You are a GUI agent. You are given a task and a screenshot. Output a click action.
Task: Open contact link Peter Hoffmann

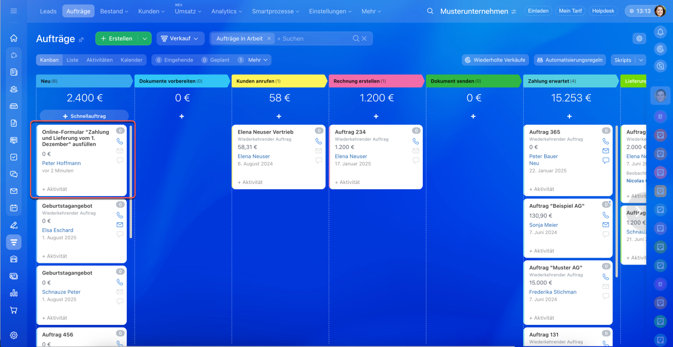[x=62, y=163]
